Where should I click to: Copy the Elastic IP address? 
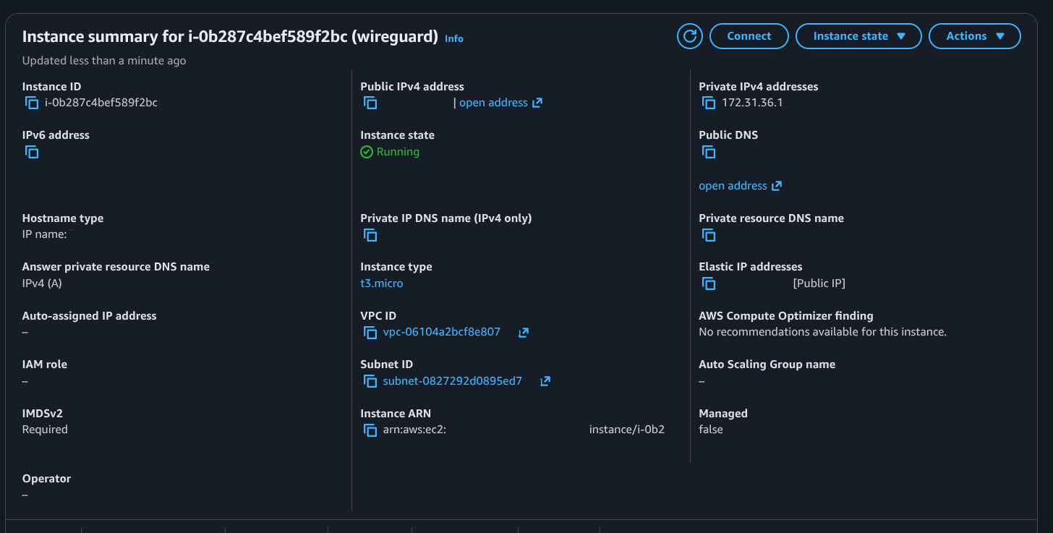click(x=709, y=283)
